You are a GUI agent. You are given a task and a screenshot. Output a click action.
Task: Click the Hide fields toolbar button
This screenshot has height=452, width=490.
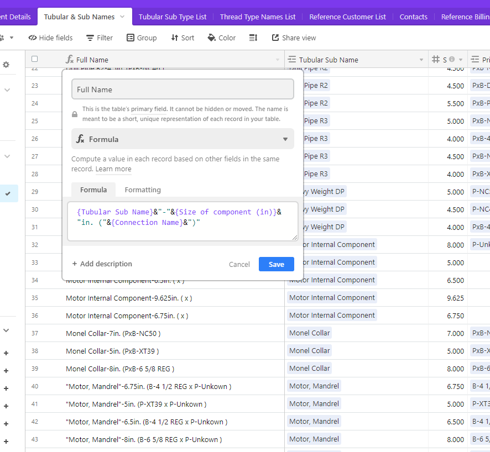50,38
